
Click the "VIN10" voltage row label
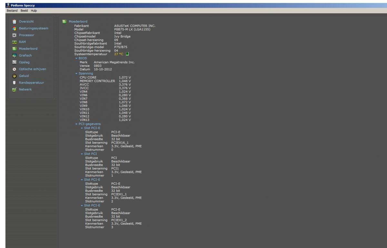tap(85, 109)
